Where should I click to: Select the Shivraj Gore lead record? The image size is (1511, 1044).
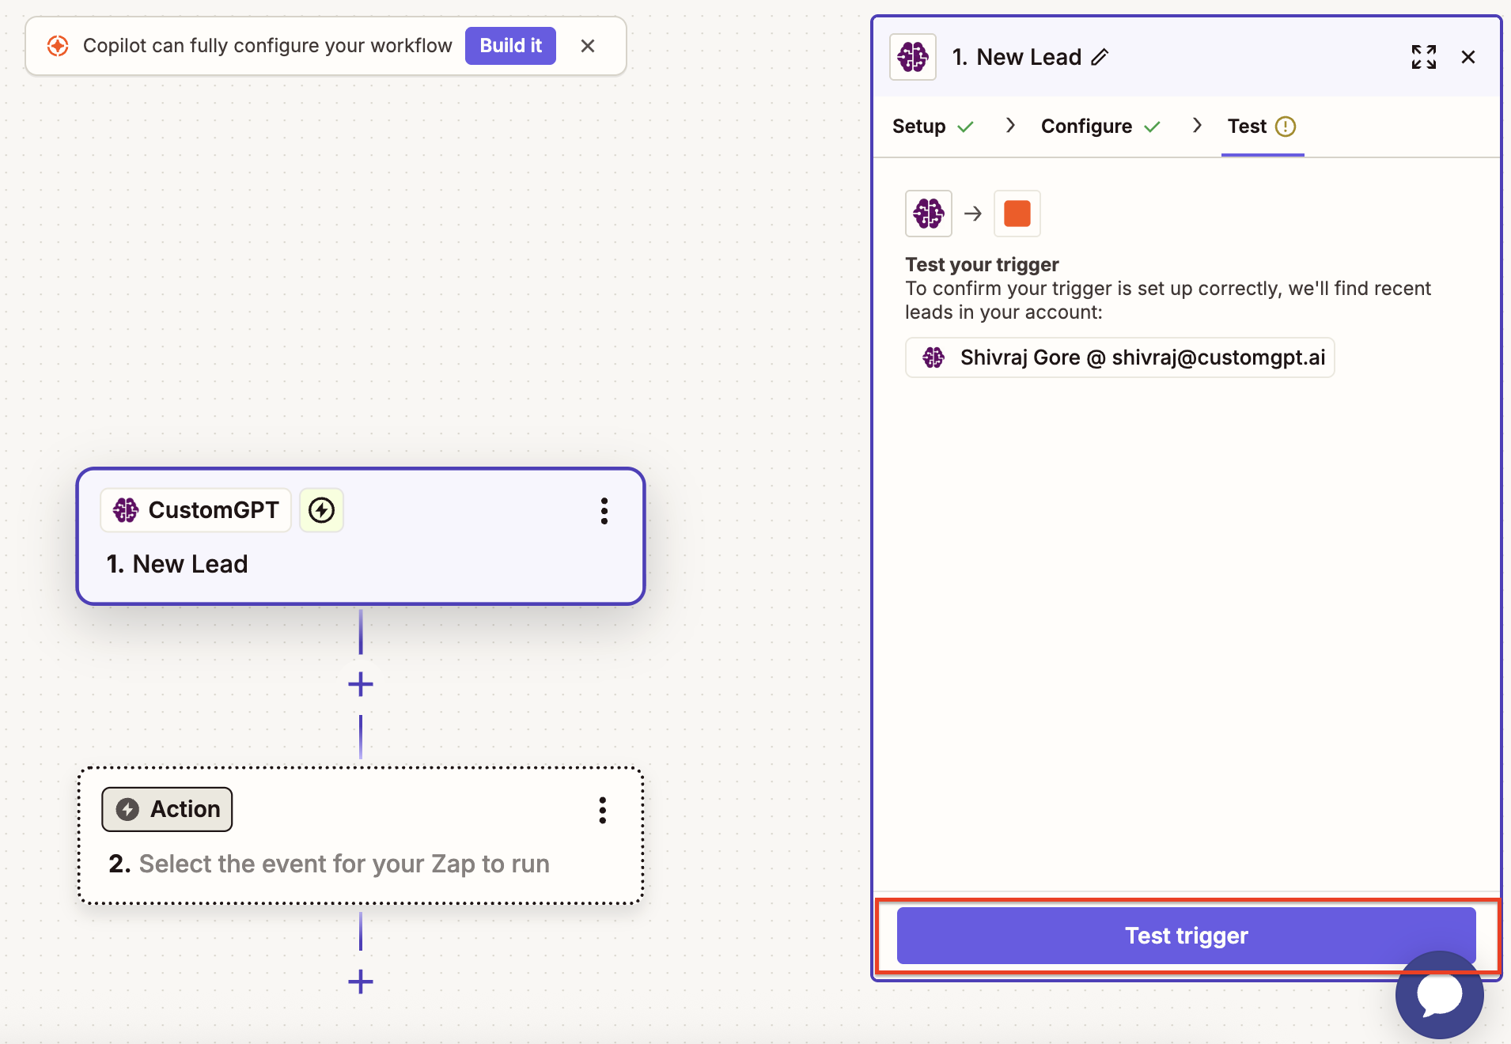click(x=1119, y=357)
